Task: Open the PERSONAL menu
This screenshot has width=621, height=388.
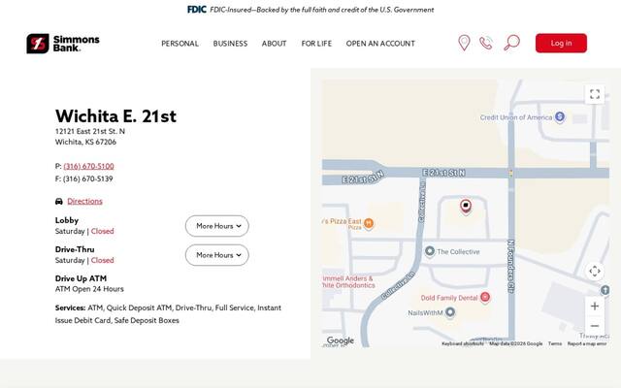Action: [180, 44]
